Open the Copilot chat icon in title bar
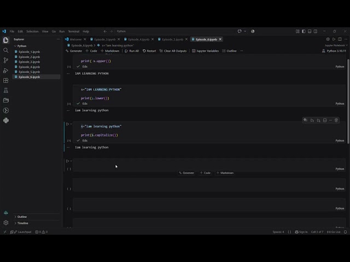 [x=240, y=31]
